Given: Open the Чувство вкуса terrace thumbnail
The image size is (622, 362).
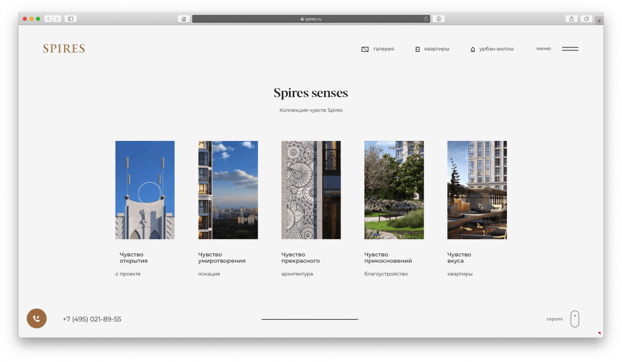Looking at the screenshot, I should (477, 190).
